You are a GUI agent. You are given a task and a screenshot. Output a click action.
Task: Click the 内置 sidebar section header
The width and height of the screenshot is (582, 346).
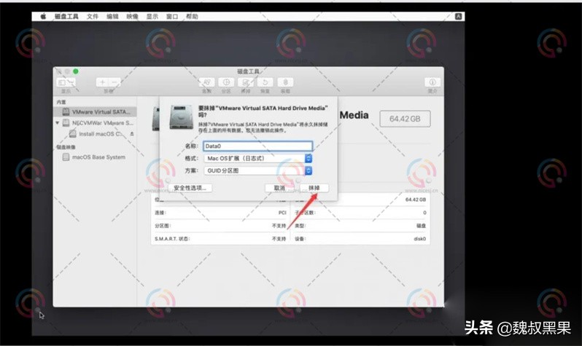pyautogui.click(x=61, y=102)
